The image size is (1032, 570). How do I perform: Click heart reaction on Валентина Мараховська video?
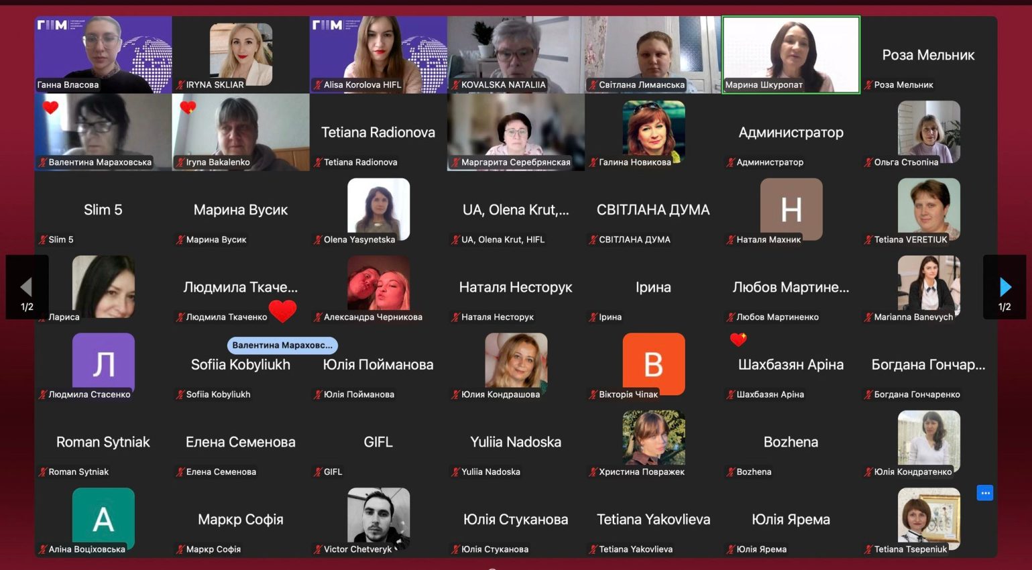pyautogui.click(x=51, y=108)
